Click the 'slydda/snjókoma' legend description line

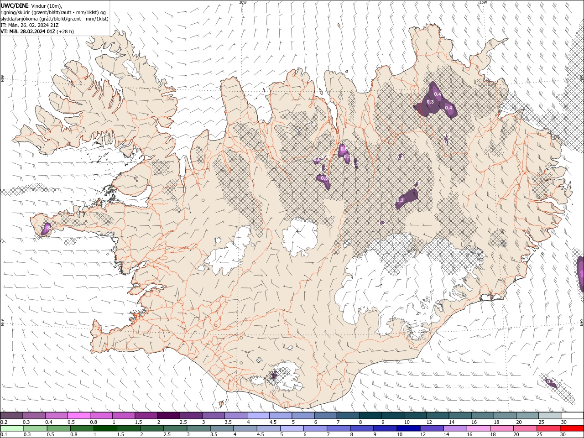54,19
